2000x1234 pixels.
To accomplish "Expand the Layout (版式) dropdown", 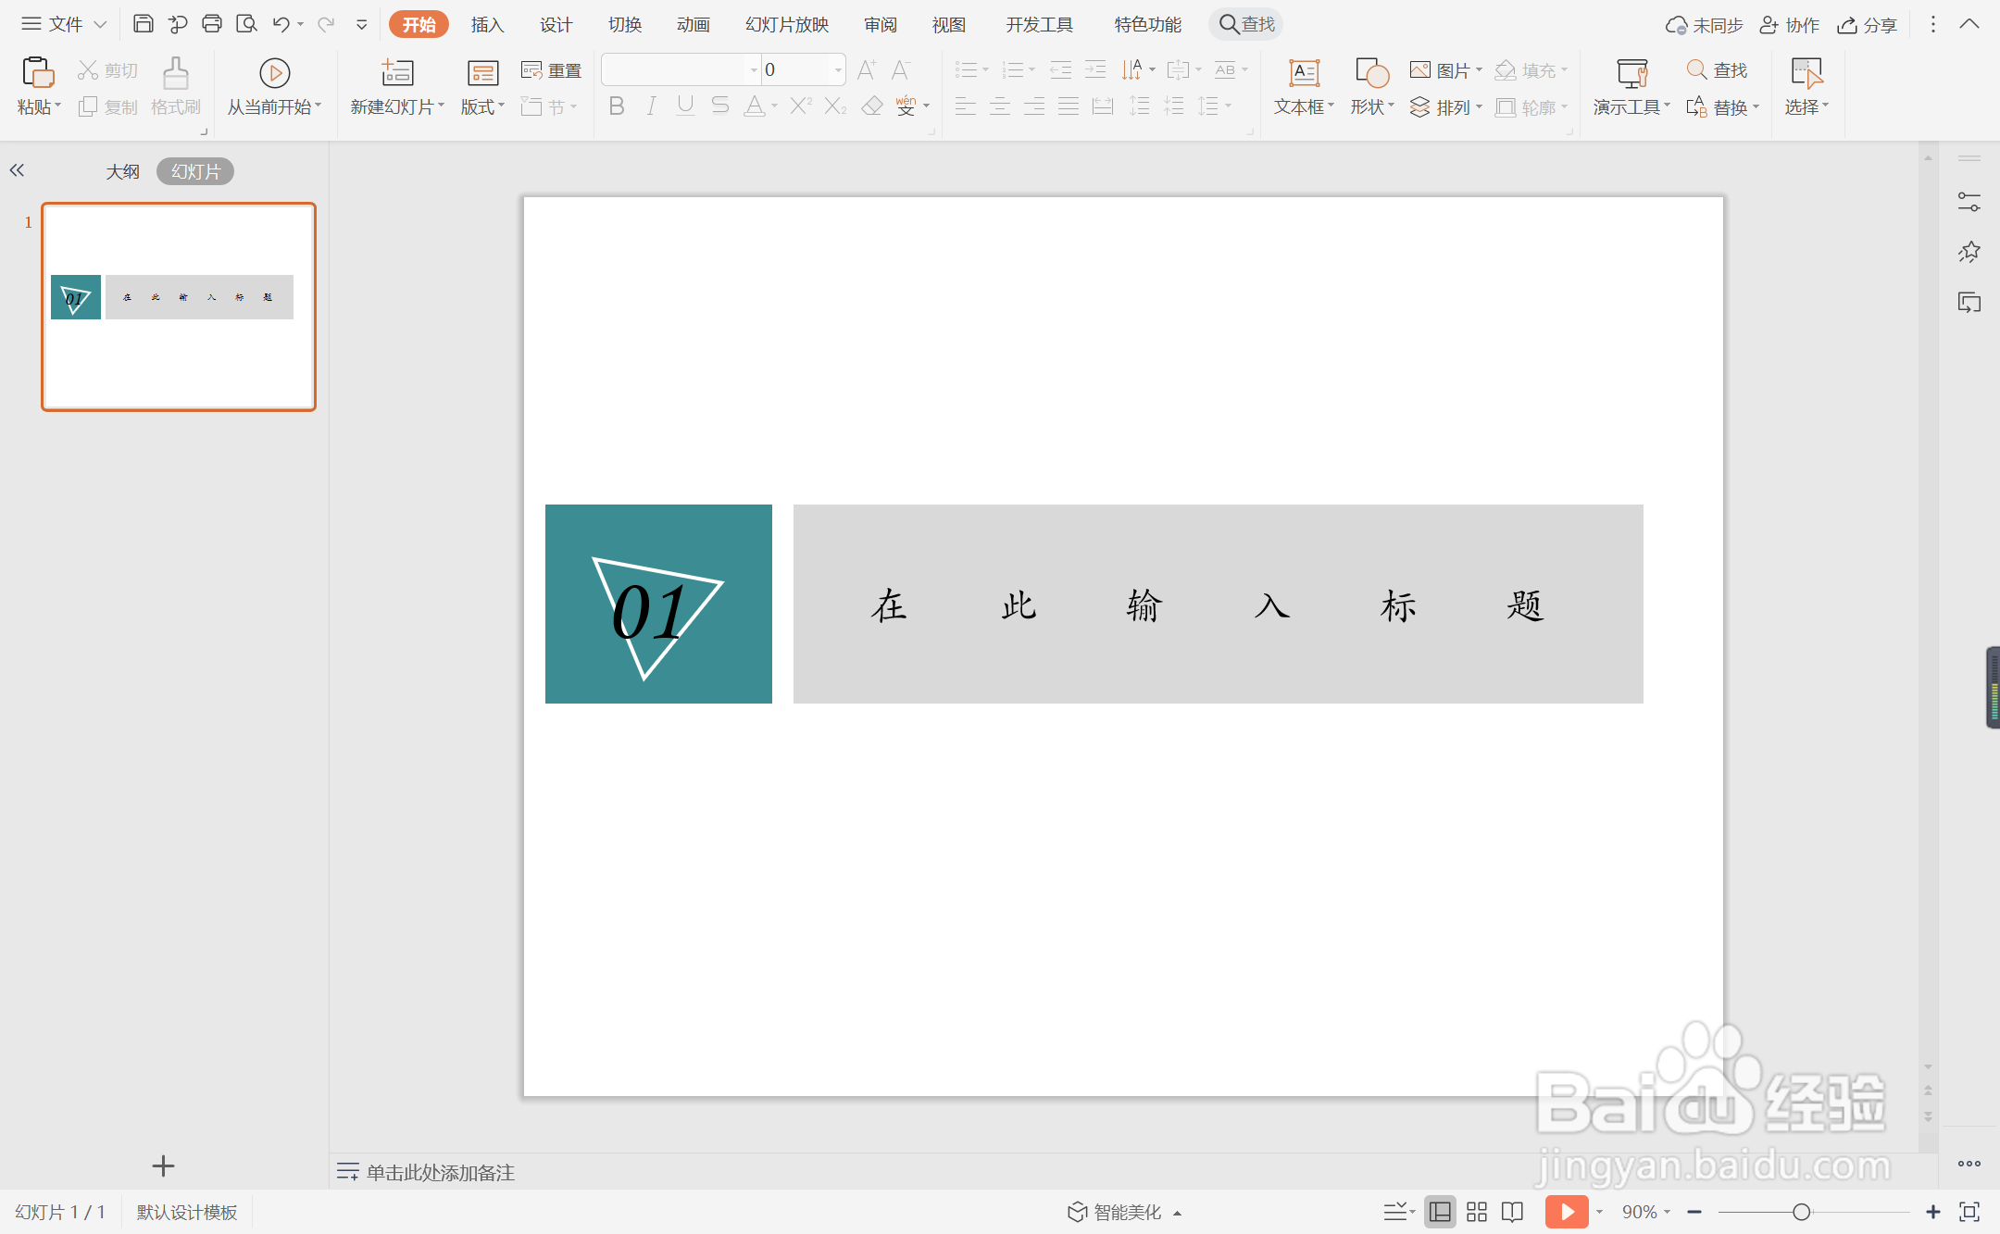I will (x=482, y=107).
